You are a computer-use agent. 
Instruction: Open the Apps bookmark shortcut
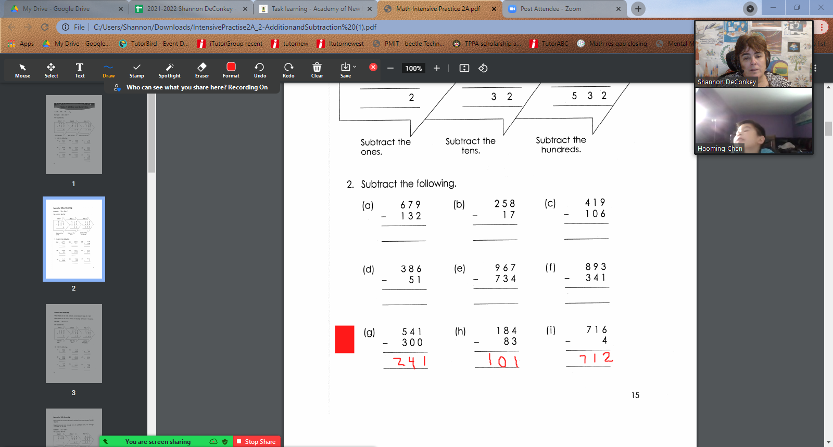coord(21,44)
